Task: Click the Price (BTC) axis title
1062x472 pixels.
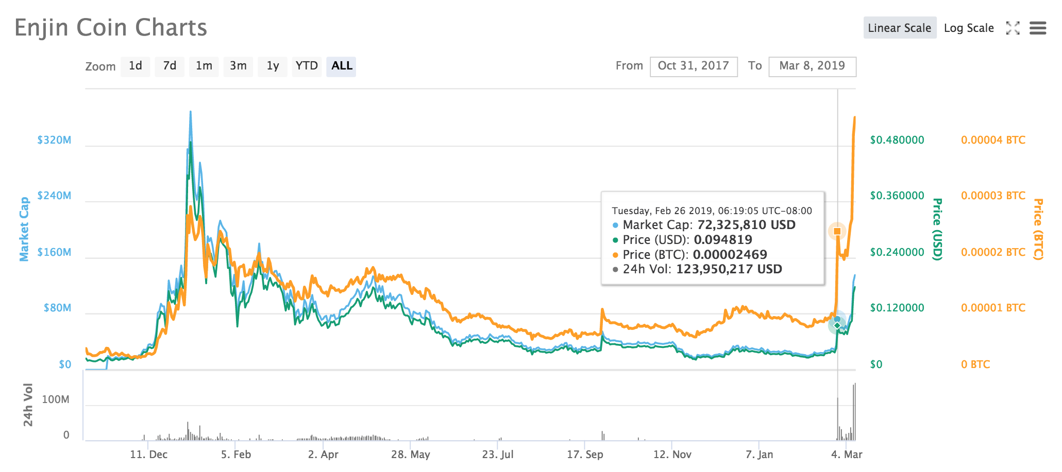Action: (1038, 229)
